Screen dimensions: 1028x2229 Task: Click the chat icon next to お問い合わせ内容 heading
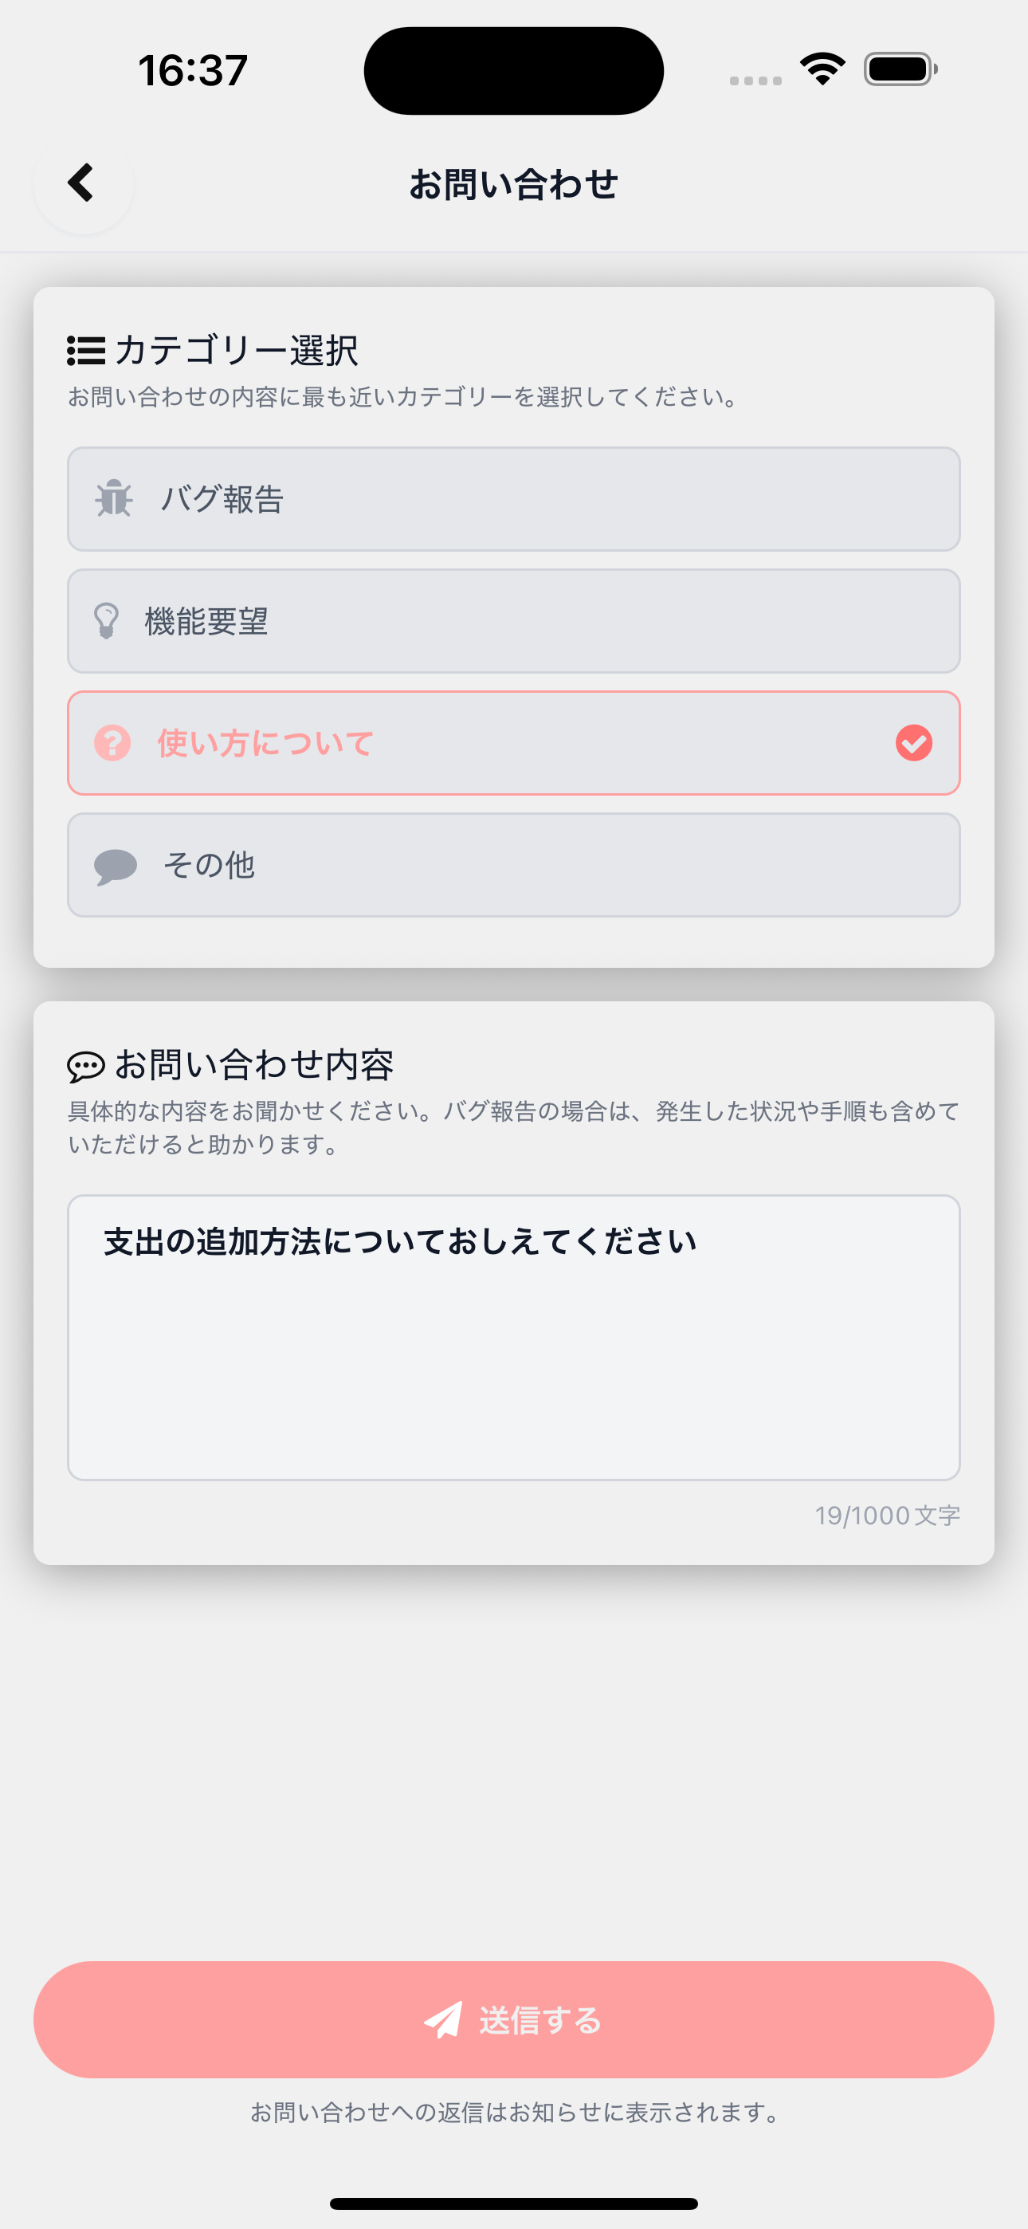point(86,1066)
